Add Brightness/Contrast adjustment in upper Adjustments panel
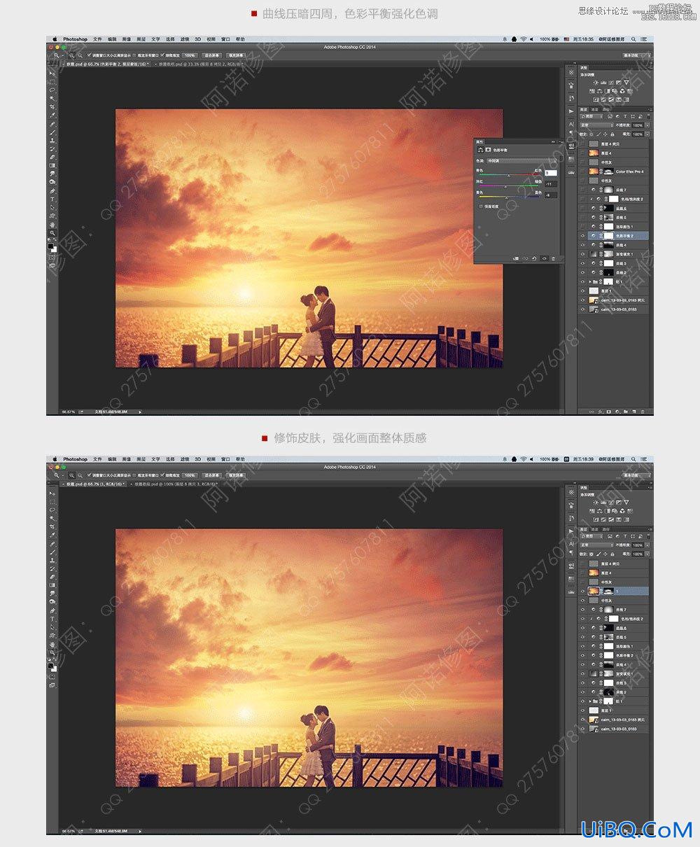Viewport: 700px width, 847px height. [596, 83]
